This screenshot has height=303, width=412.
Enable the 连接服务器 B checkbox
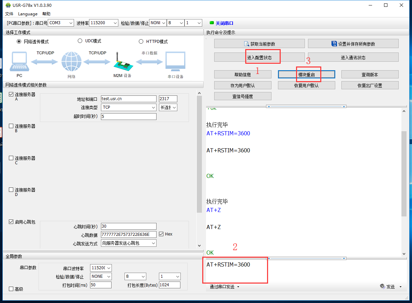pos(11,126)
